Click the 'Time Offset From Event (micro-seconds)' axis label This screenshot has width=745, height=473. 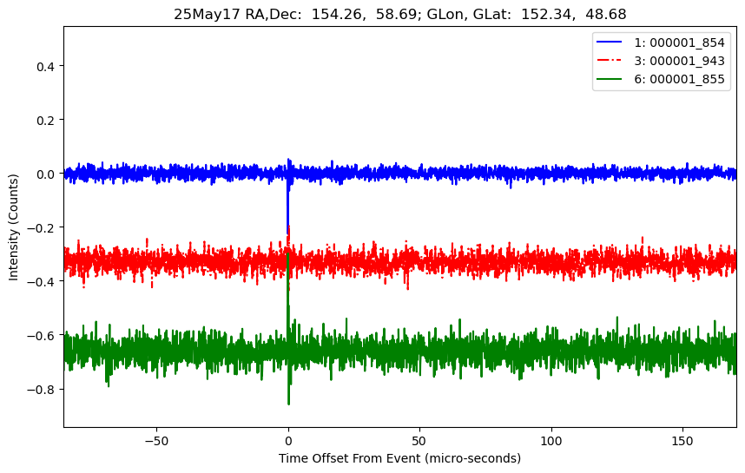coord(399,459)
